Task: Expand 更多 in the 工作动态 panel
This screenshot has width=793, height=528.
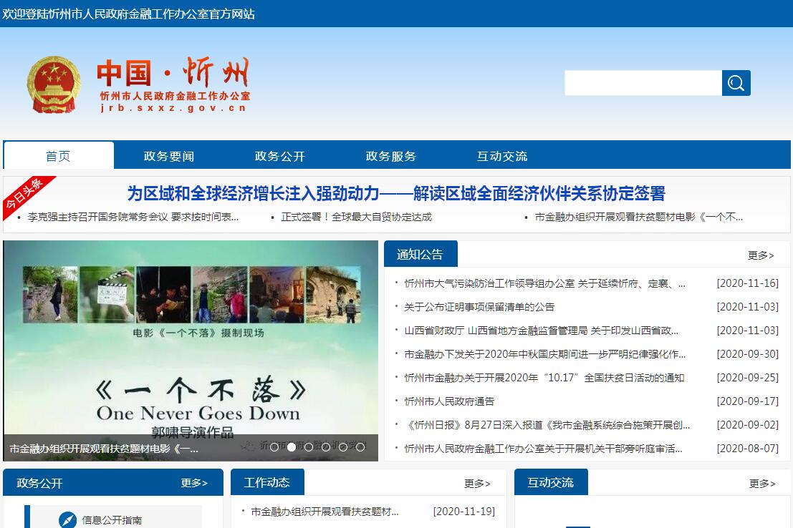Action: pyautogui.click(x=477, y=484)
